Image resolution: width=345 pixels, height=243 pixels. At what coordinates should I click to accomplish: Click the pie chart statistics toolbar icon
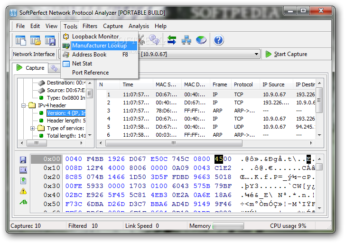coord(201,40)
